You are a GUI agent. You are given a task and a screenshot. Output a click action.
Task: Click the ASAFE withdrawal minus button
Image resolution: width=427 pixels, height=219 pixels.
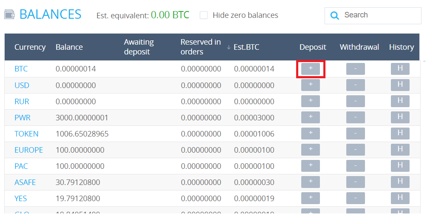[355, 182]
